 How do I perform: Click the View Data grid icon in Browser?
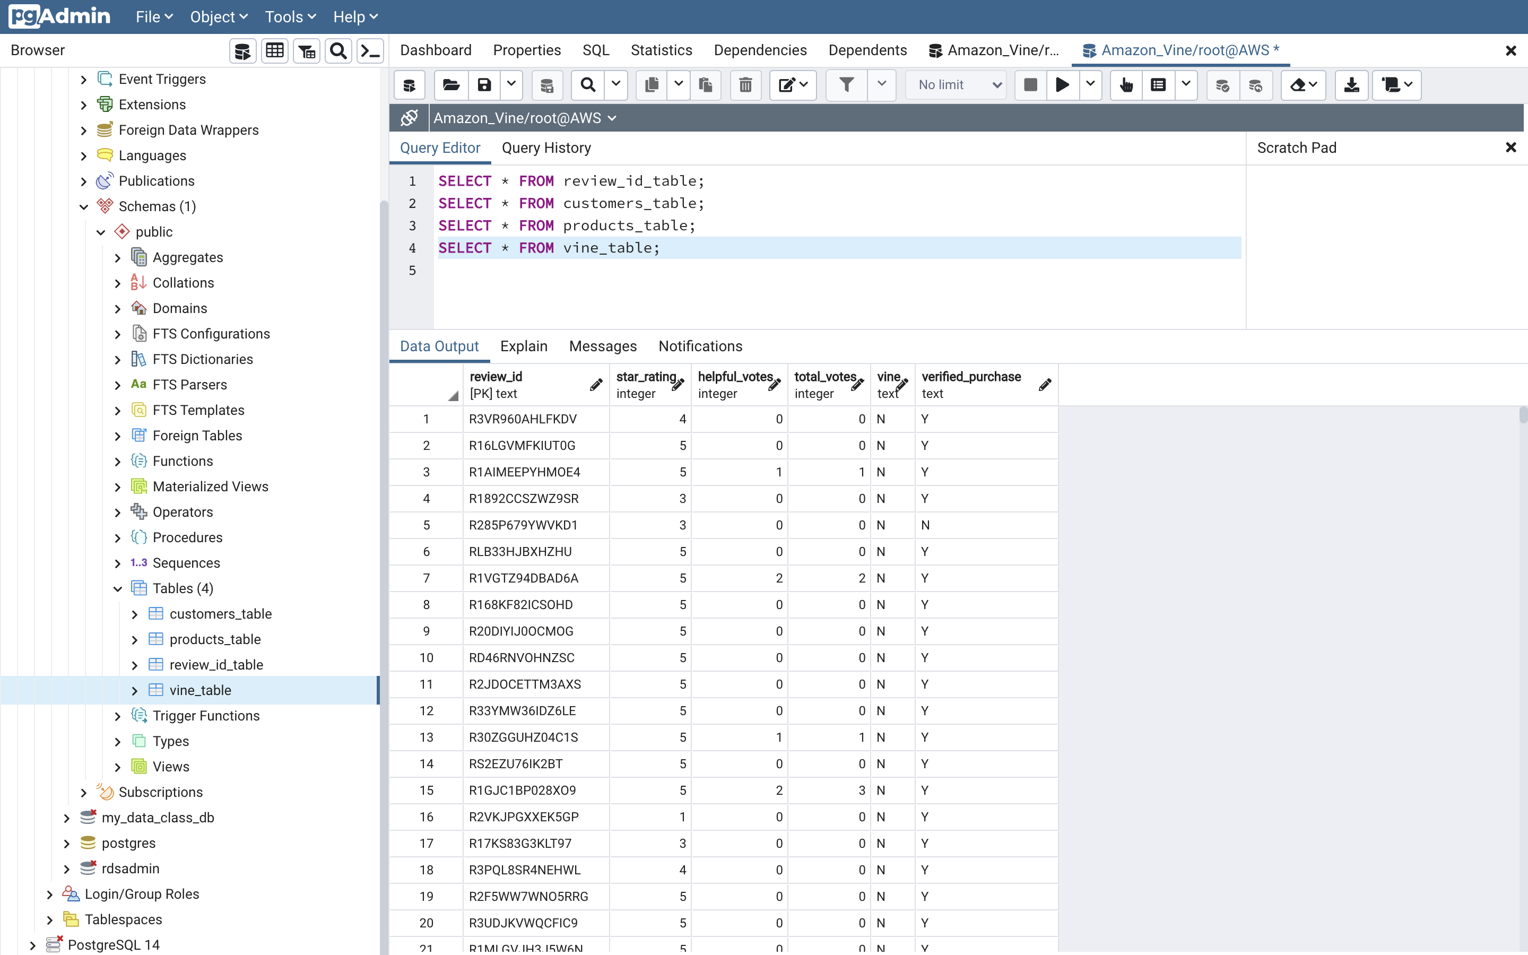coord(275,51)
